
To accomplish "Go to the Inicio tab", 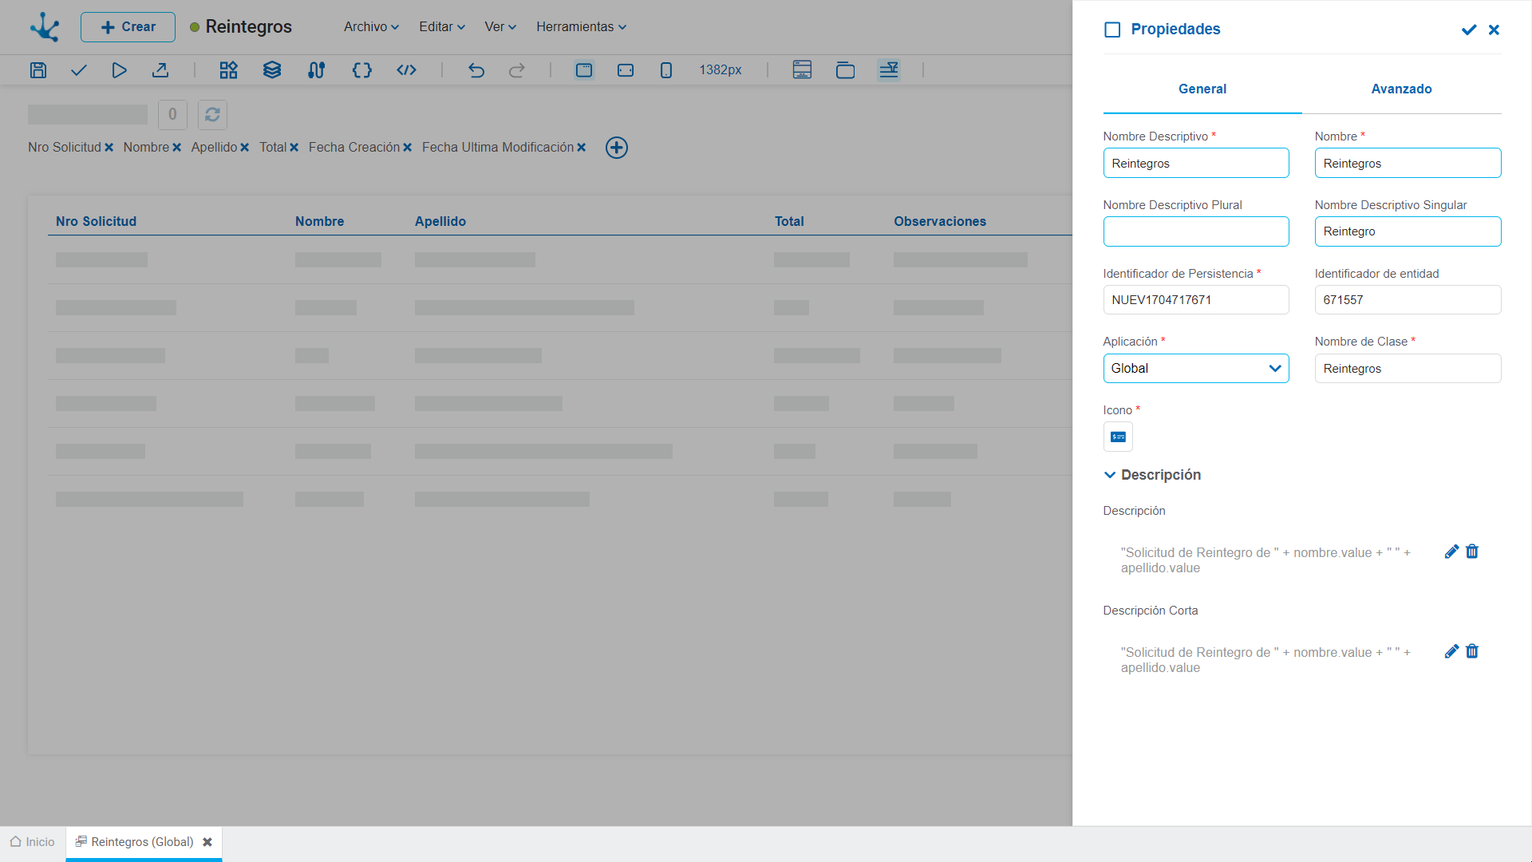I will [x=33, y=842].
